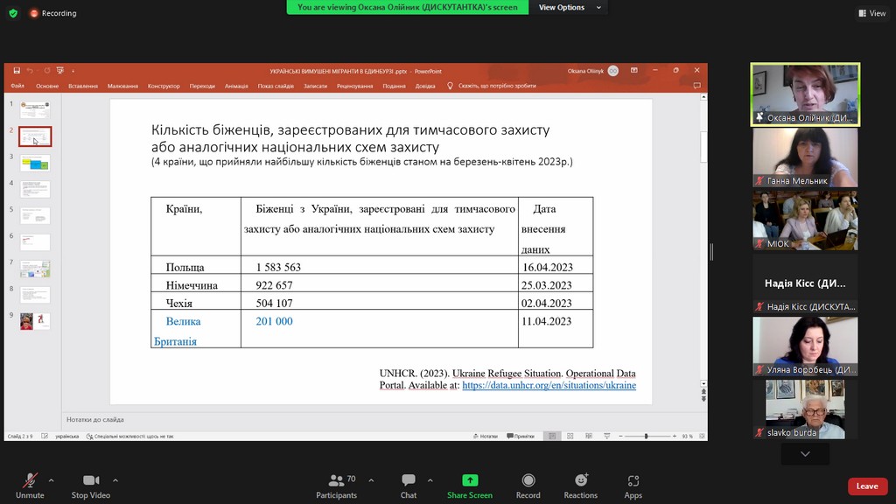Expand audio options arrow beside Unmute
896x504 pixels.
coord(52,480)
